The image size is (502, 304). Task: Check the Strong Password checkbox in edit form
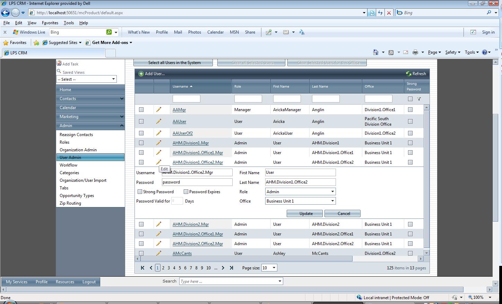(140, 191)
